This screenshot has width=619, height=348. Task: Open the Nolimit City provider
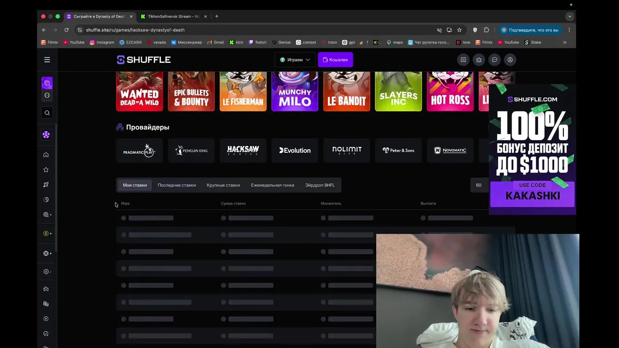[347, 151]
